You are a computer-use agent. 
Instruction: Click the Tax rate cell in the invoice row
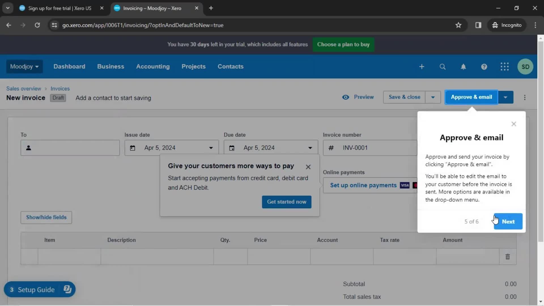(x=405, y=257)
